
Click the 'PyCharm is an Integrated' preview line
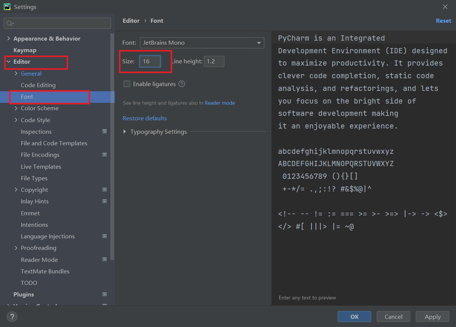coord(332,38)
